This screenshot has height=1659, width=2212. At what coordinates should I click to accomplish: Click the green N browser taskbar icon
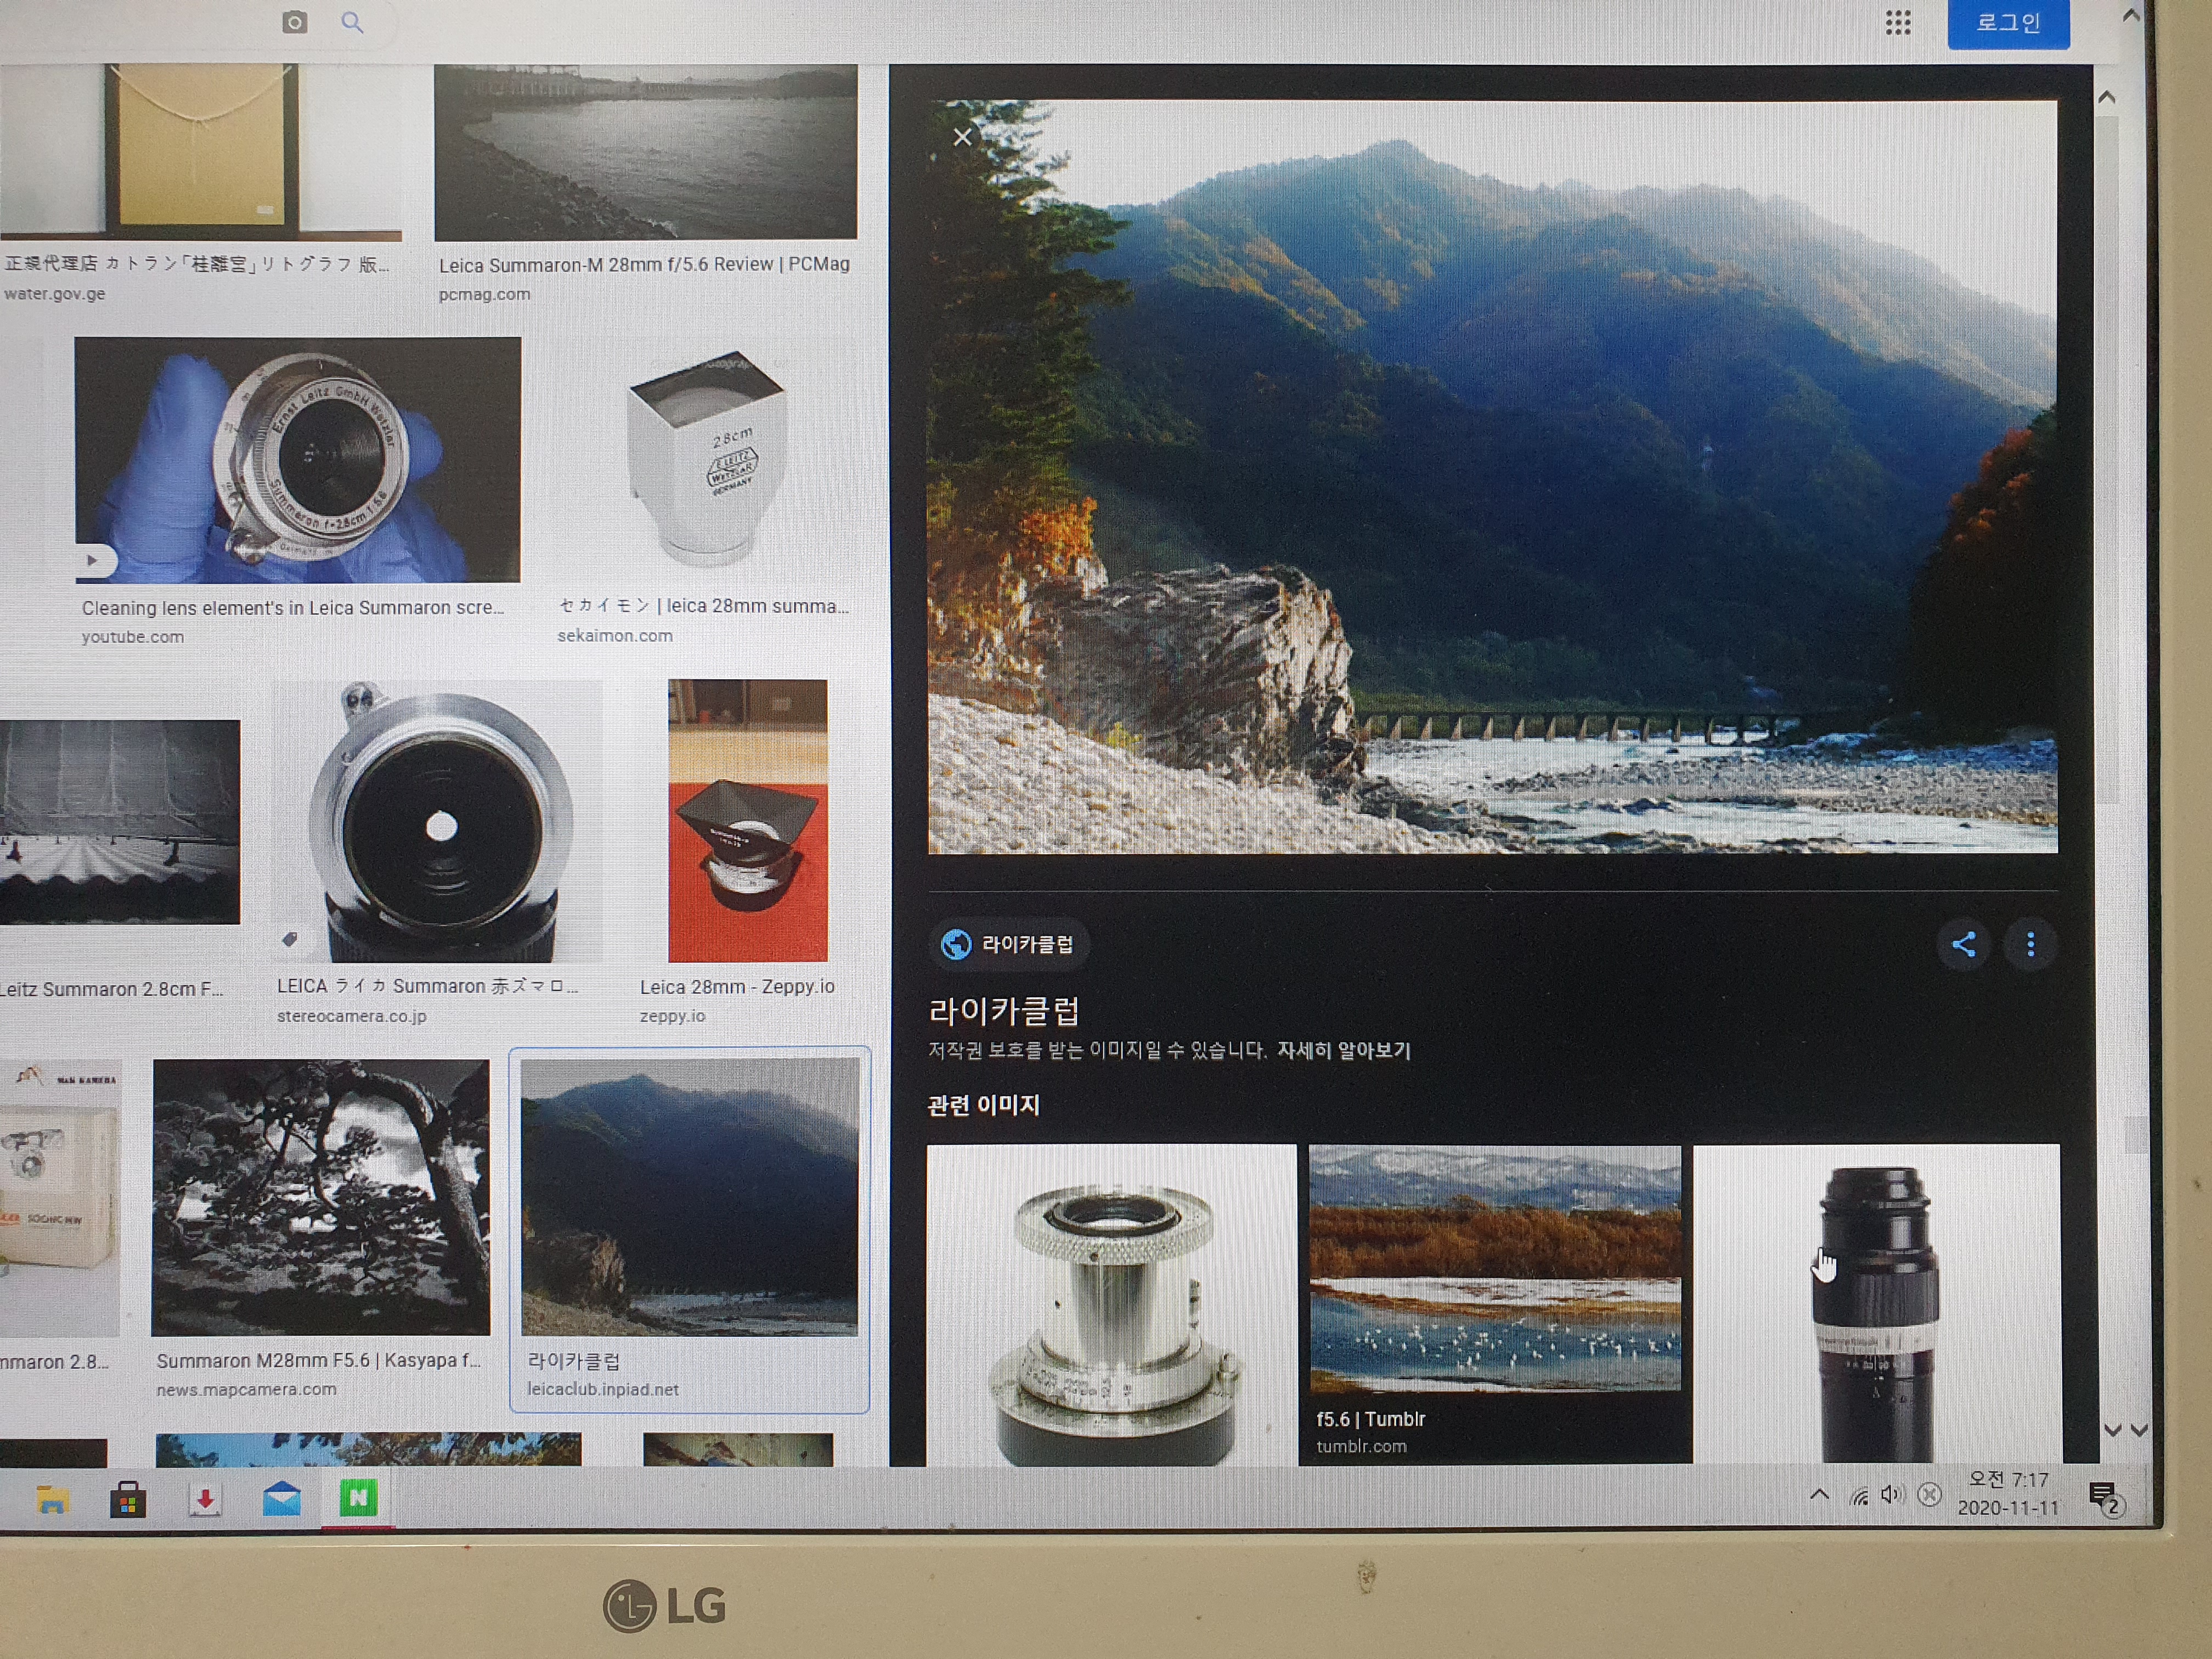click(x=358, y=1498)
